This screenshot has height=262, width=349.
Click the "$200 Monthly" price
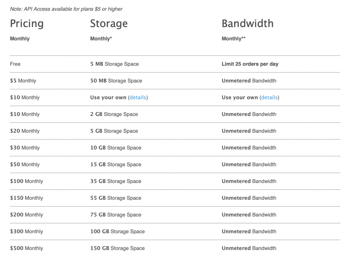click(x=26, y=215)
